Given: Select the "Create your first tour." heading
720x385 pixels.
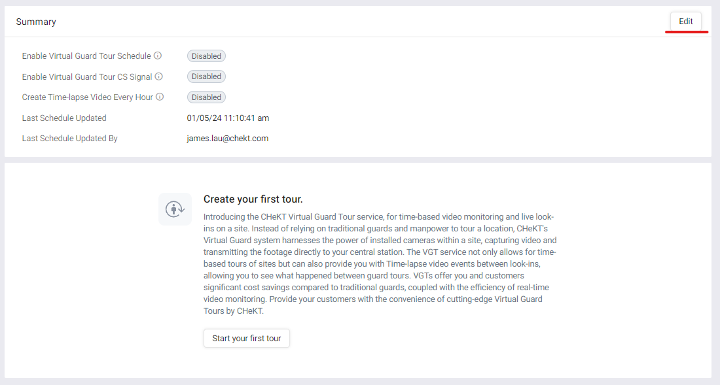Looking at the screenshot, I should click(253, 199).
